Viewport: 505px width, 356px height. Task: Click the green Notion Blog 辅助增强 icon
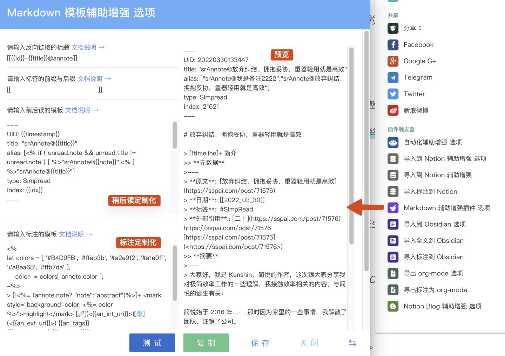[x=393, y=306]
